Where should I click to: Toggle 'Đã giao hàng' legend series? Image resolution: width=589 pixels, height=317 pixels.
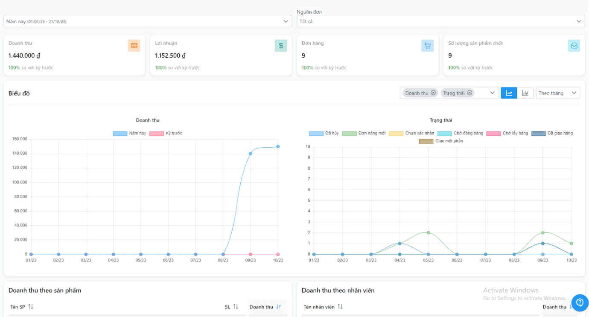(552, 134)
